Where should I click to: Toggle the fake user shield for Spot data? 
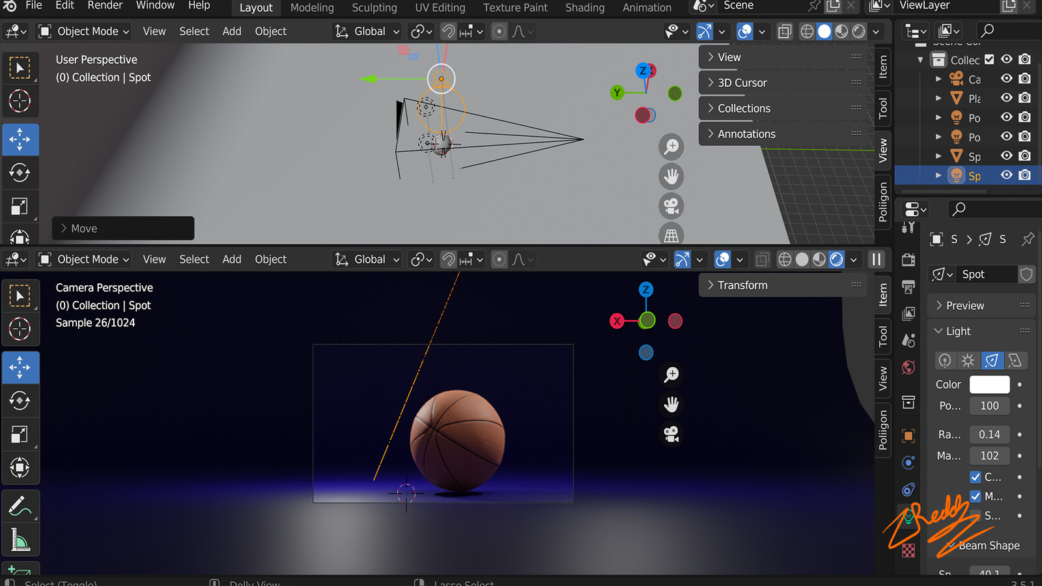click(1026, 274)
